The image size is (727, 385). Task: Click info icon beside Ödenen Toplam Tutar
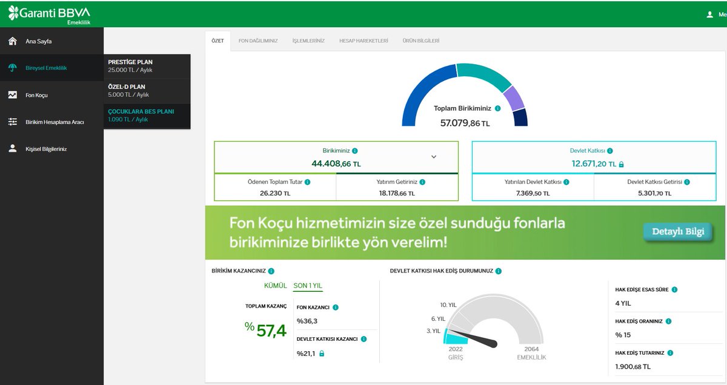pos(308,182)
